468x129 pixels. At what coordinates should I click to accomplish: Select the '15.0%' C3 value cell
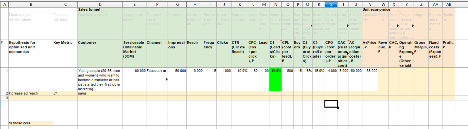tap(319, 80)
